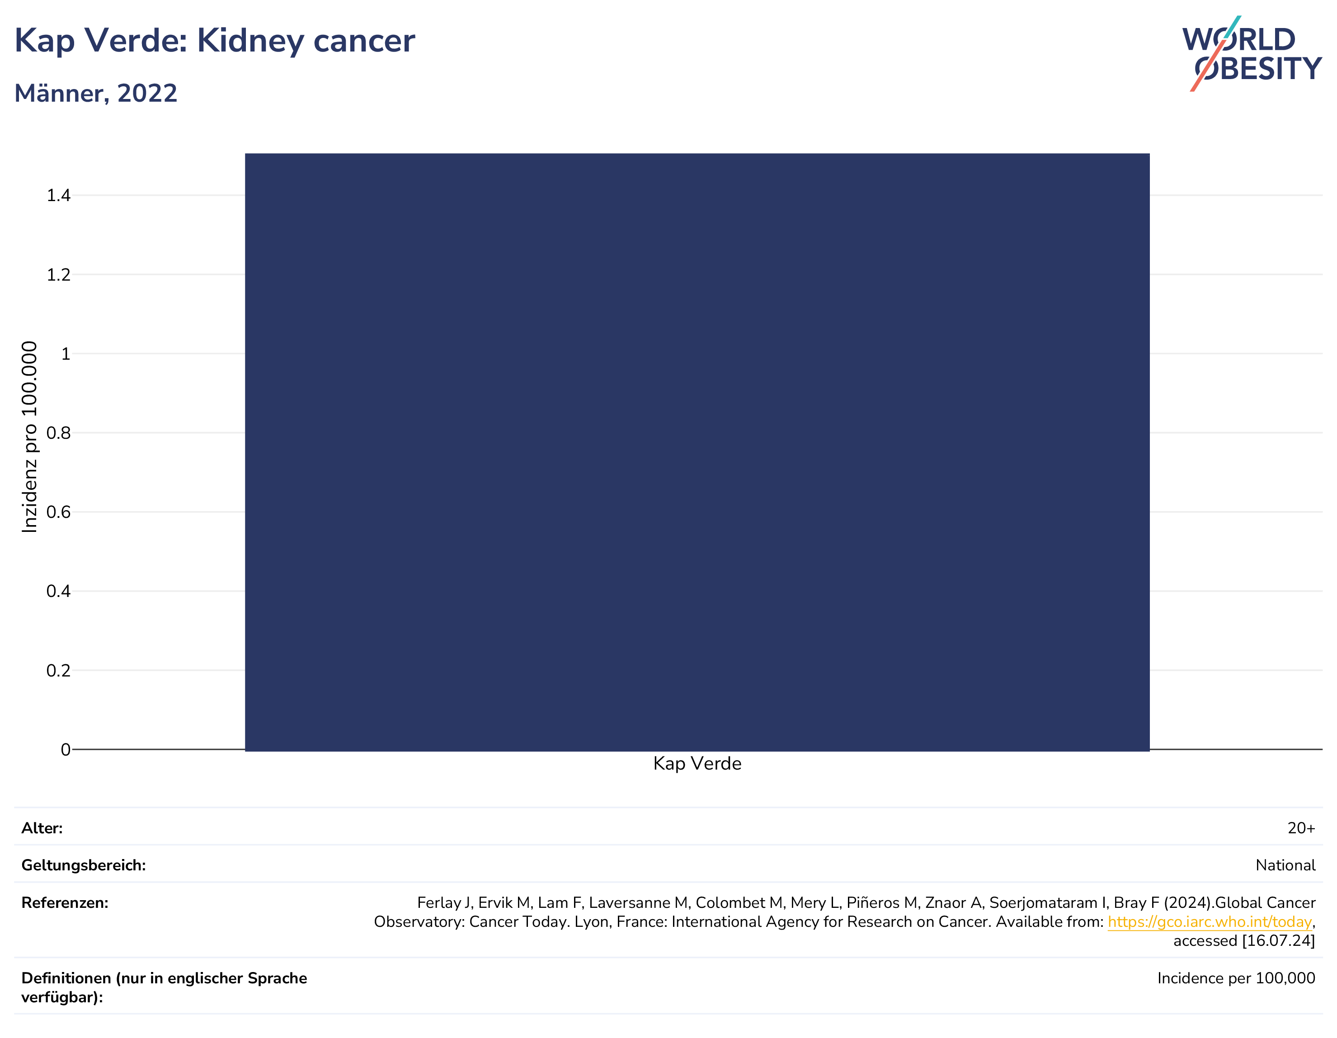This screenshot has width=1337, height=1038.
Task: Click the 1.2 y-axis tick label
Action: pos(59,275)
